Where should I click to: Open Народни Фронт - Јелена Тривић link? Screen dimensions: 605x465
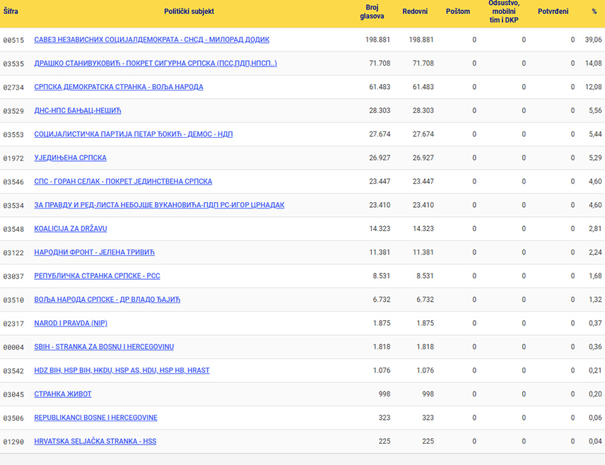click(x=94, y=252)
